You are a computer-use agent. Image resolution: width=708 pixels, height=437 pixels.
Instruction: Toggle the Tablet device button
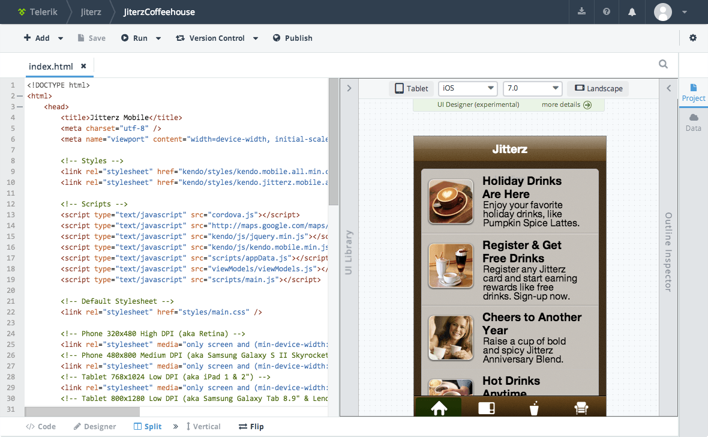click(x=412, y=89)
